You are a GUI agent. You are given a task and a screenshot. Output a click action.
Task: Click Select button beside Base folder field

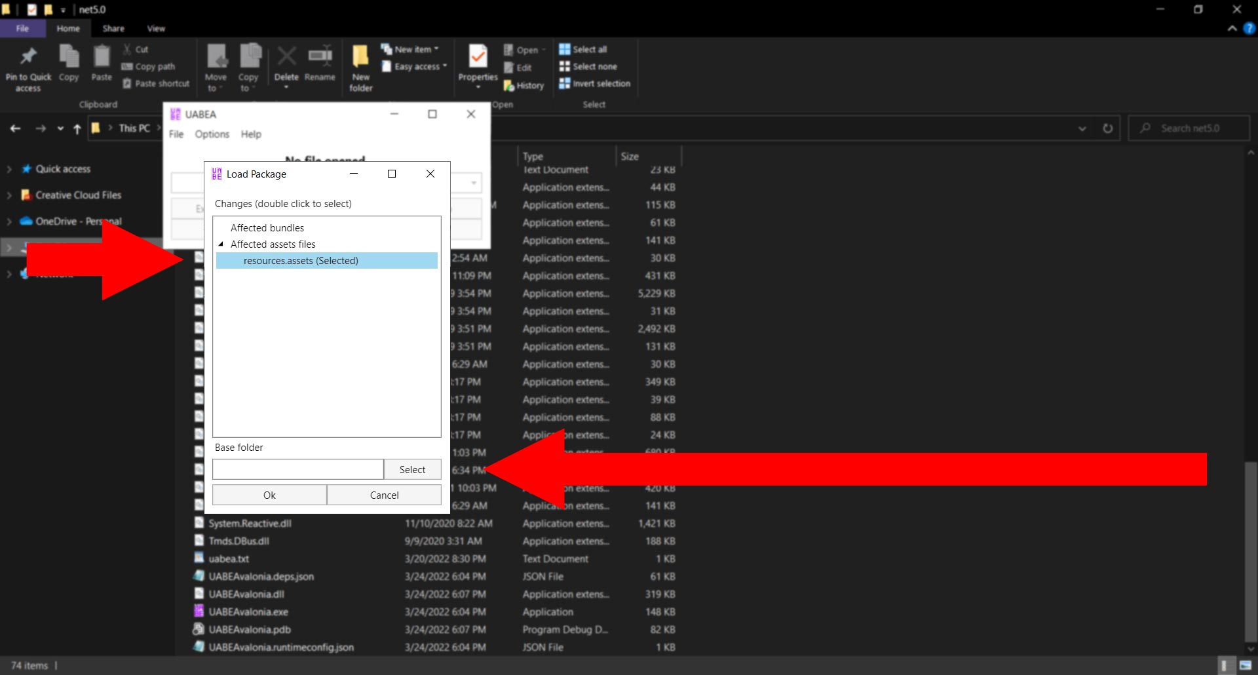point(412,469)
